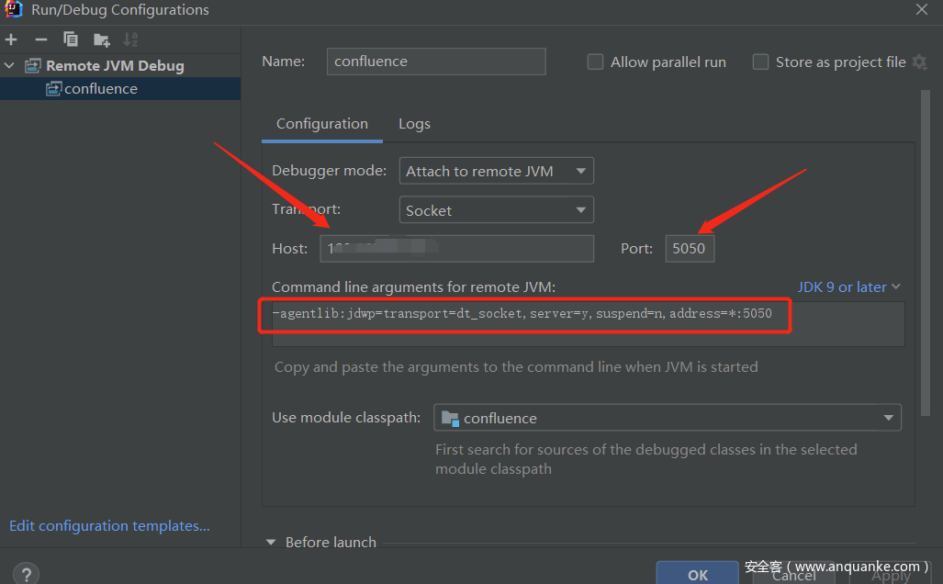Open Edit configuration templates link
943x584 pixels.
pyautogui.click(x=109, y=526)
